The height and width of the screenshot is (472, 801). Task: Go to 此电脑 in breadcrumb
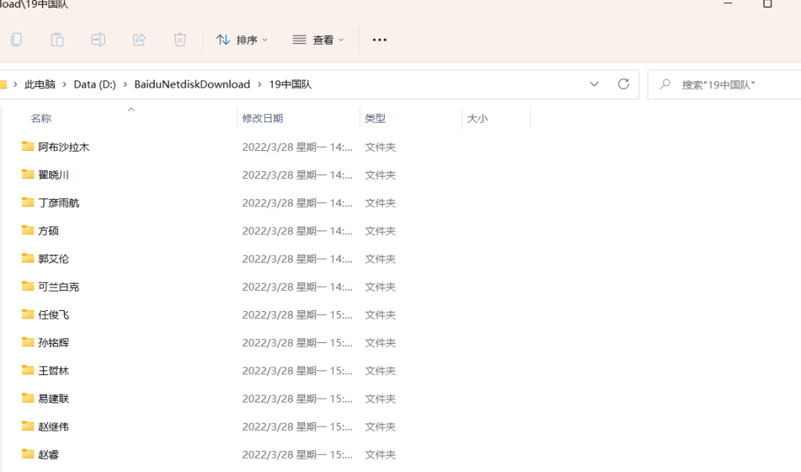tap(40, 84)
